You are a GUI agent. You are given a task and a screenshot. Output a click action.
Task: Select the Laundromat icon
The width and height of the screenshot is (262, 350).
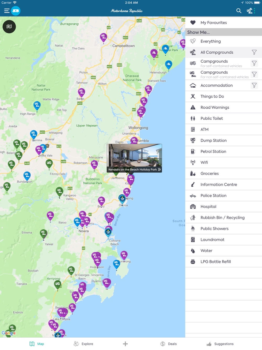pyautogui.click(x=193, y=240)
